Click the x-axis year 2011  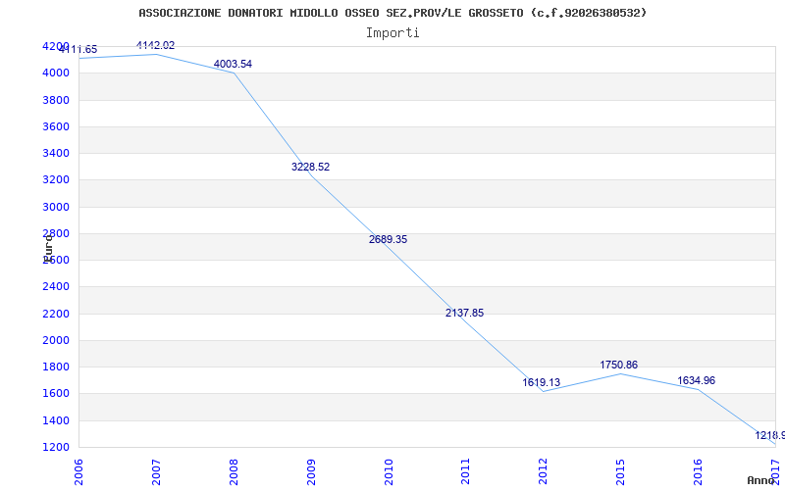point(465,472)
